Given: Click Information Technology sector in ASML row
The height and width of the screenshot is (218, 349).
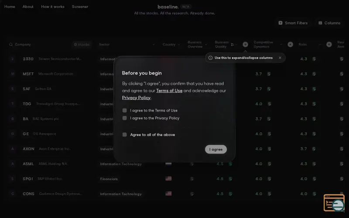Looking at the screenshot, I should [121, 164].
